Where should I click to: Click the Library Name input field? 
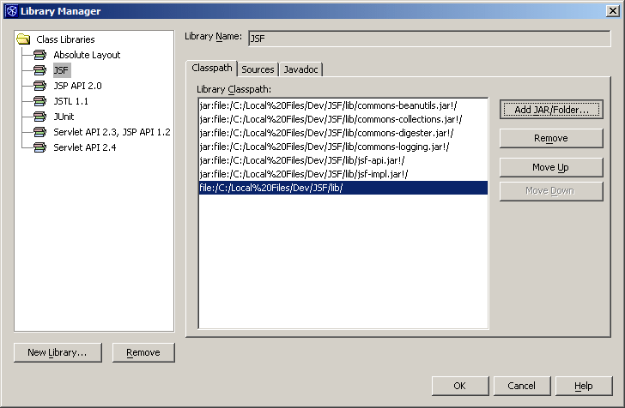point(429,39)
